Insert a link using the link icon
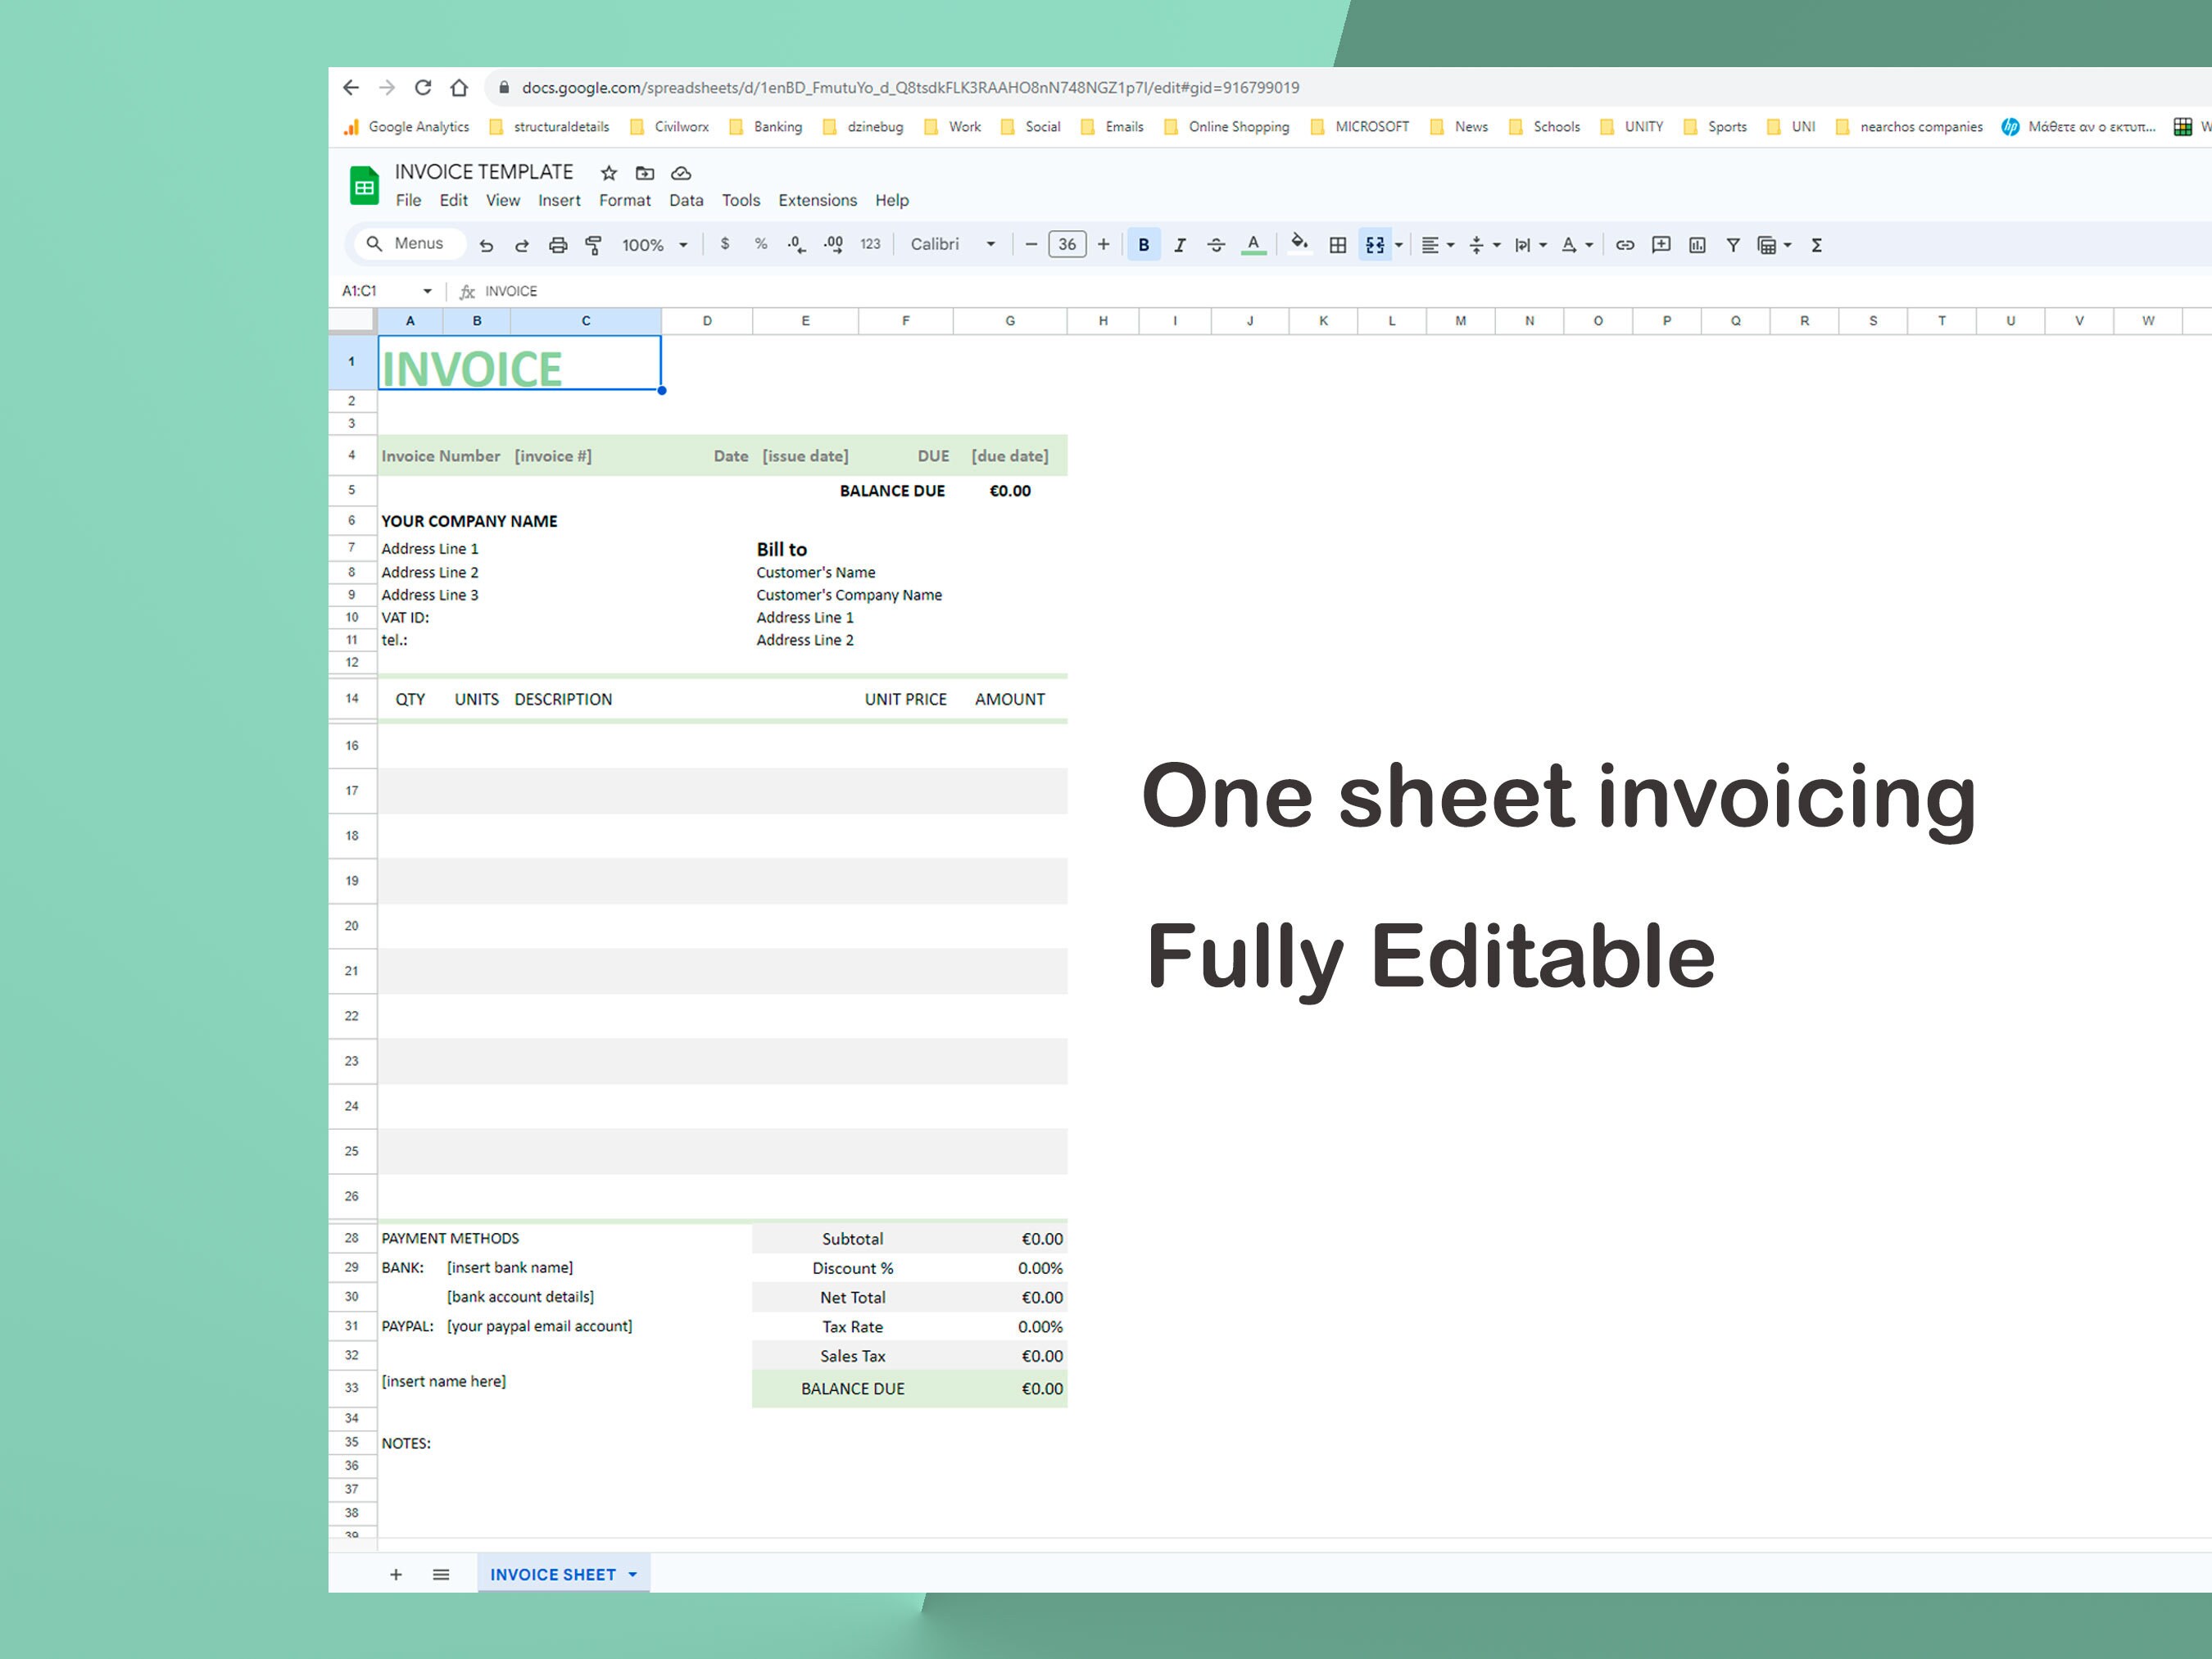This screenshot has height=1659, width=2212. click(x=1624, y=244)
